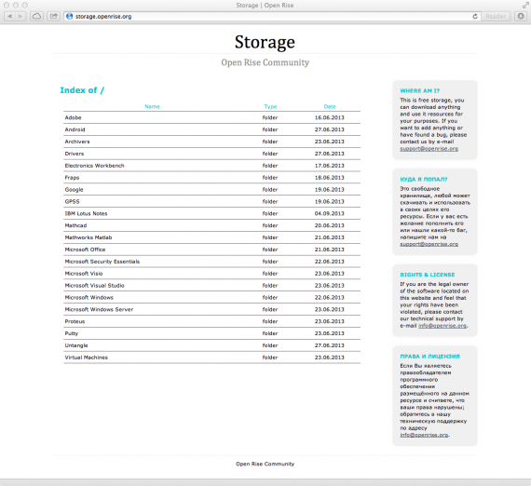Click the date 17.06.2013 in Electronics Workbench row
531x486 pixels.
coord(329,166)
